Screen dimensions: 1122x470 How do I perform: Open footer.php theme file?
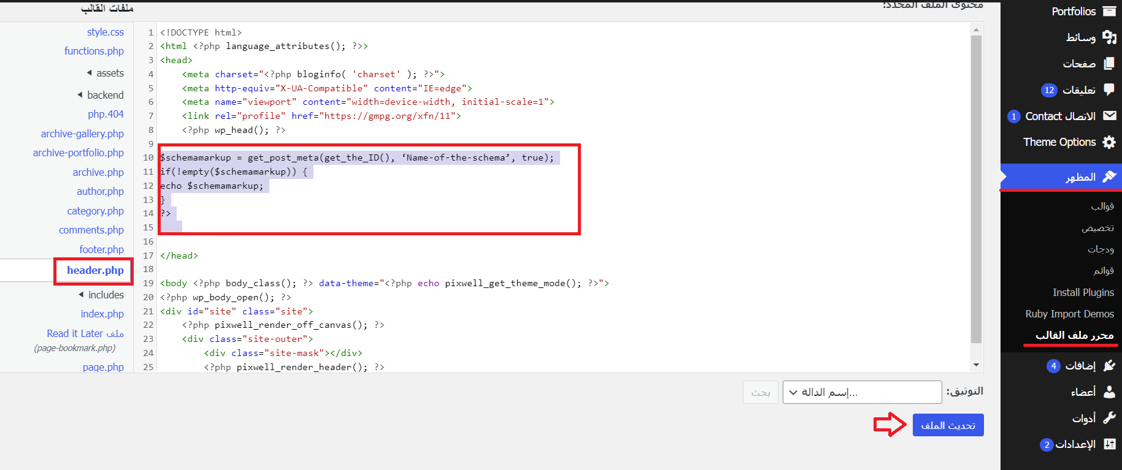101,249
